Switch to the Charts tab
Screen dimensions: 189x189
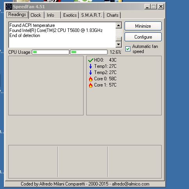pos(112,15)
